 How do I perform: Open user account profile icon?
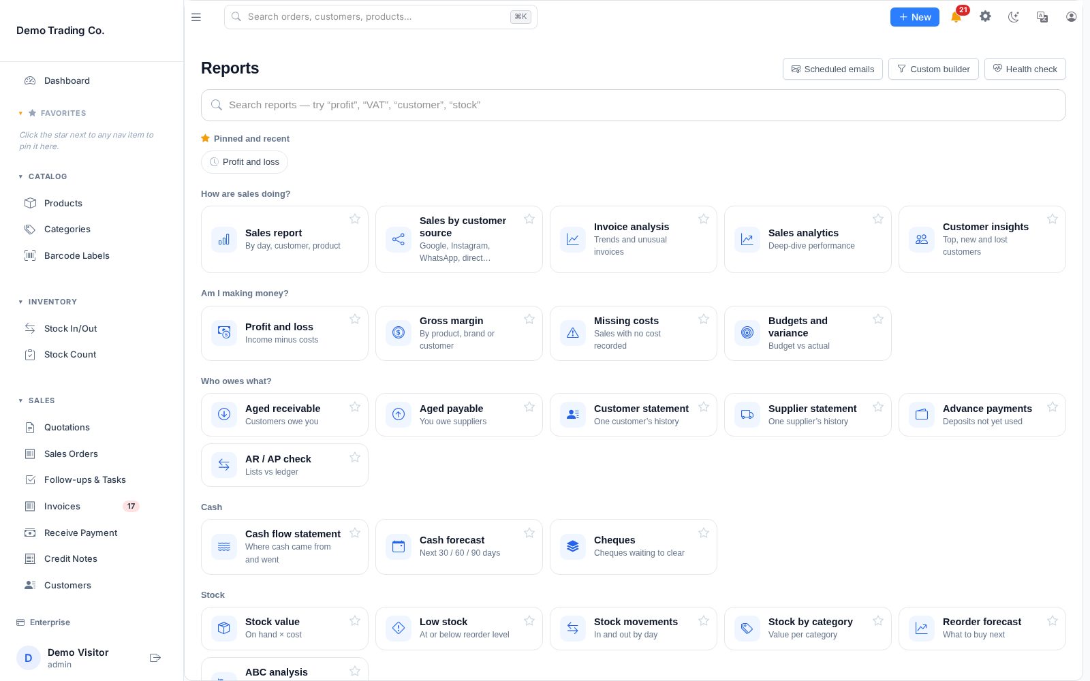(x=1071, y=17)
